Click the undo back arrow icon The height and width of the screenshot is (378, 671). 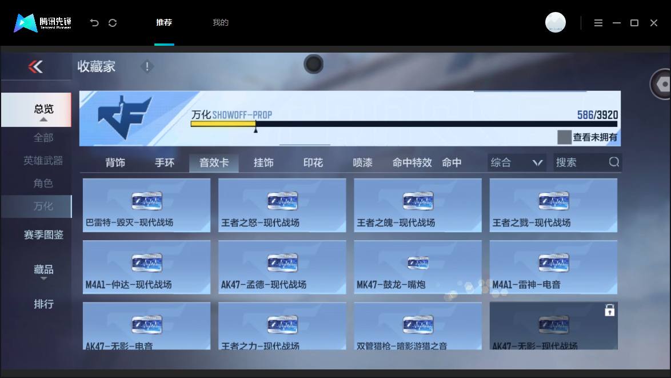(94, 23)
